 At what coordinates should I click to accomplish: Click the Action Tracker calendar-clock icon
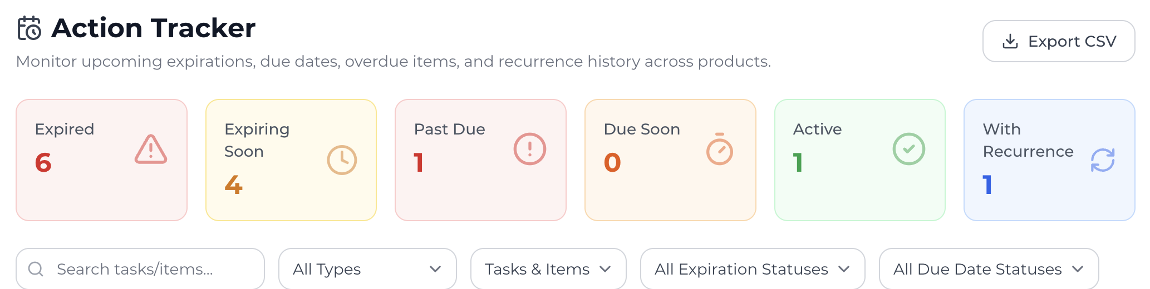pos(30,28)
